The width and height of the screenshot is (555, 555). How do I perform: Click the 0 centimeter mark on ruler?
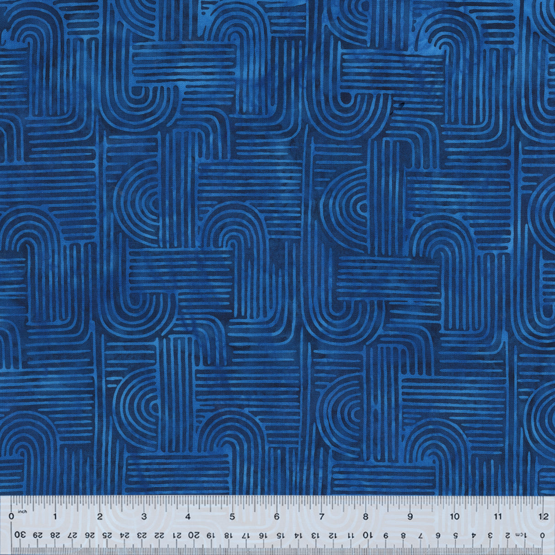pyautogui.click(x=542, y=535)
